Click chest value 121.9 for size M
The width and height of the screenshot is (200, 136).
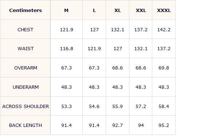[x=66, y=30]
